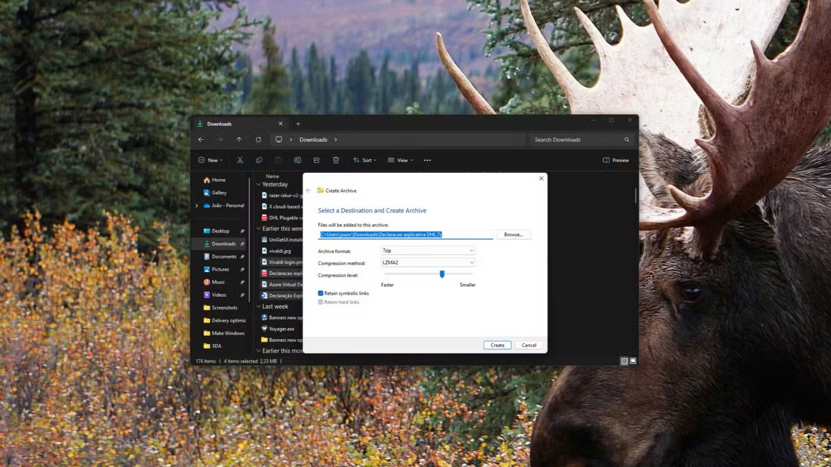Click the Up arrow navigation icon
The height and width of the screenshot is (467, 831).
tap(239, 140)
